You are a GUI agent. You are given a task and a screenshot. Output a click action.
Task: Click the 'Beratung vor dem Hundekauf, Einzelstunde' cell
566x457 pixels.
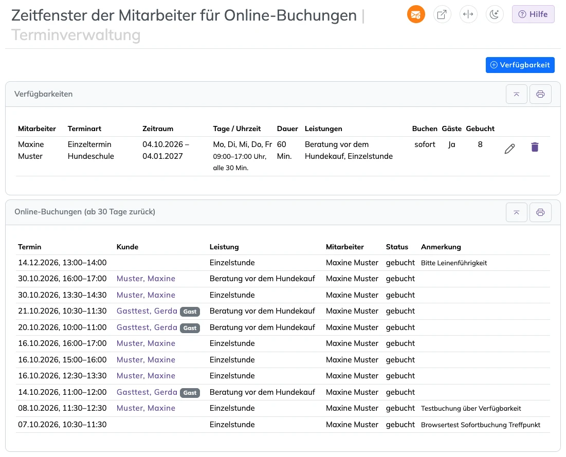(x=349, y=150)
